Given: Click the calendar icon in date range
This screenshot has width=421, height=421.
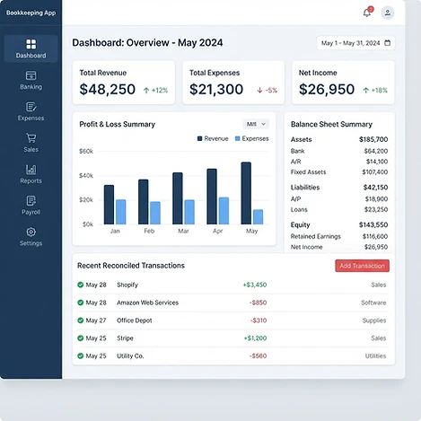Looking at the screenshot, I should (388, 43).
